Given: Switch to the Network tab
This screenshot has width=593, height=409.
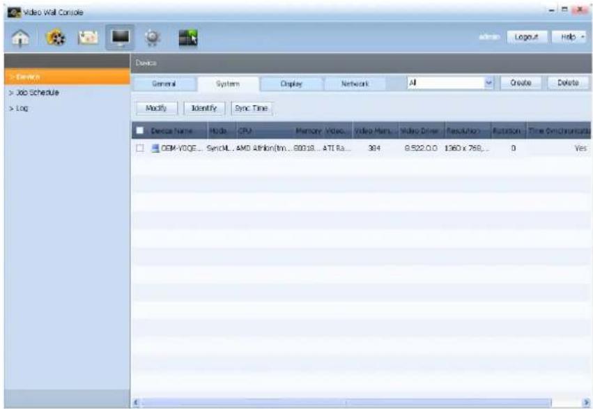Looking at the screenshot, I should [x=355, y=84].
